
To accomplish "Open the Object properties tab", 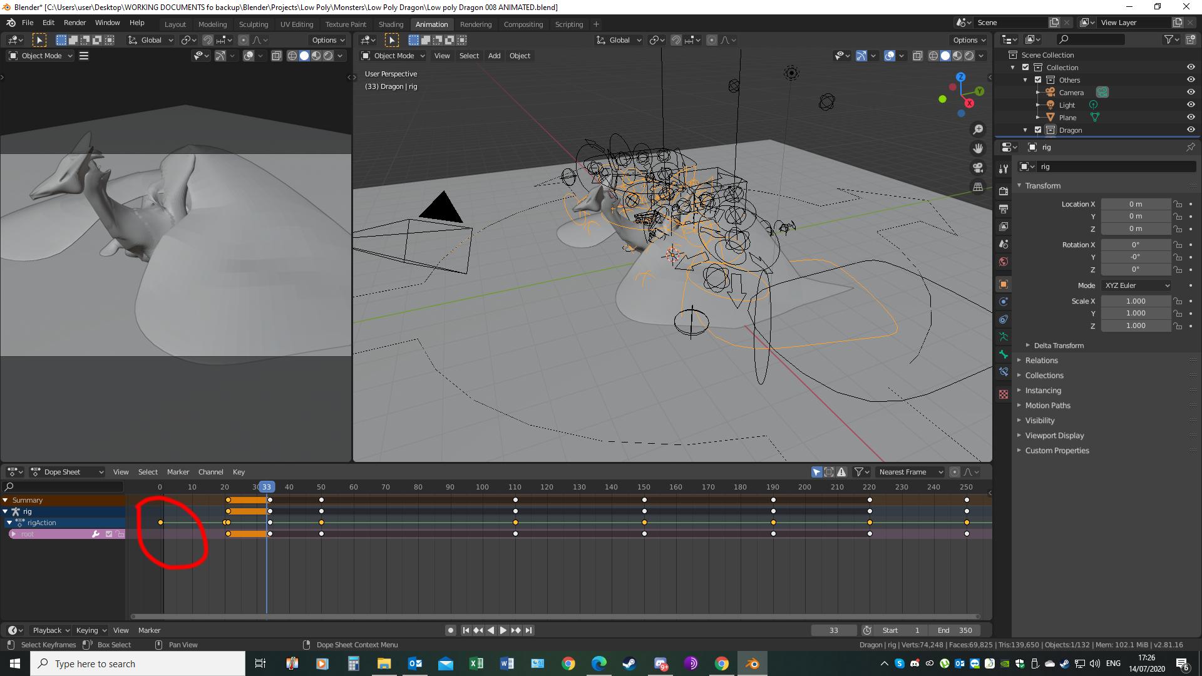I will coord(1004,284).
